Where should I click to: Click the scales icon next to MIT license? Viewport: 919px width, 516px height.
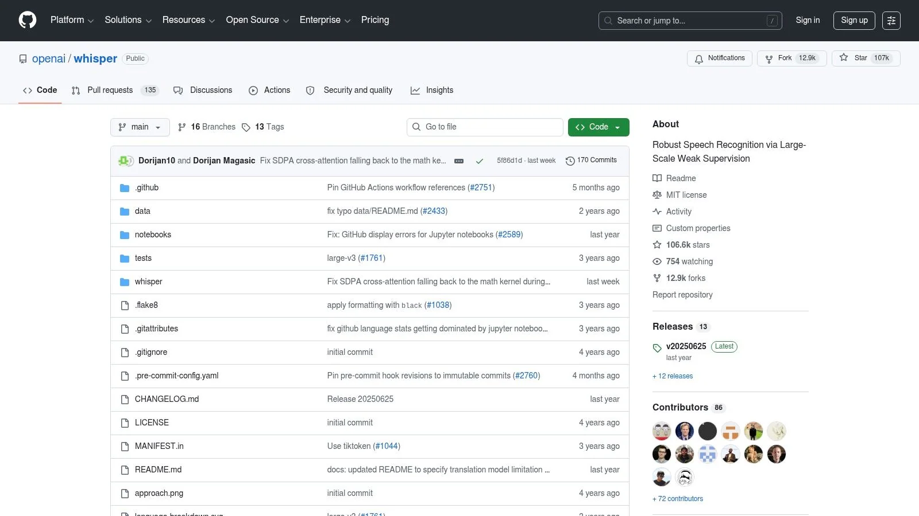(657, 195)
